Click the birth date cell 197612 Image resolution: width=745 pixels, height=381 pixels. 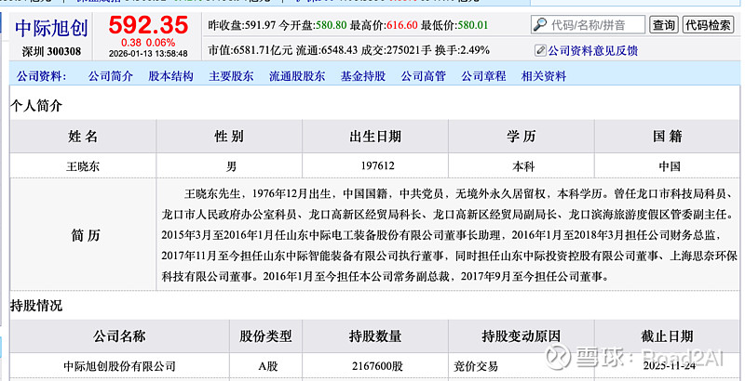tap(377, 165)
